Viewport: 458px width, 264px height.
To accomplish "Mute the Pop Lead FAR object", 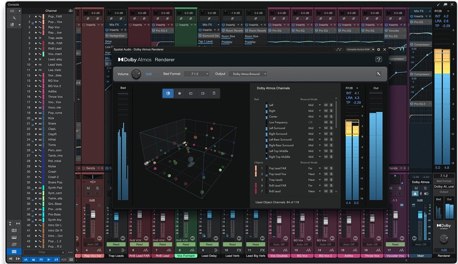I will pyautogui.click(x=326, y=168).
